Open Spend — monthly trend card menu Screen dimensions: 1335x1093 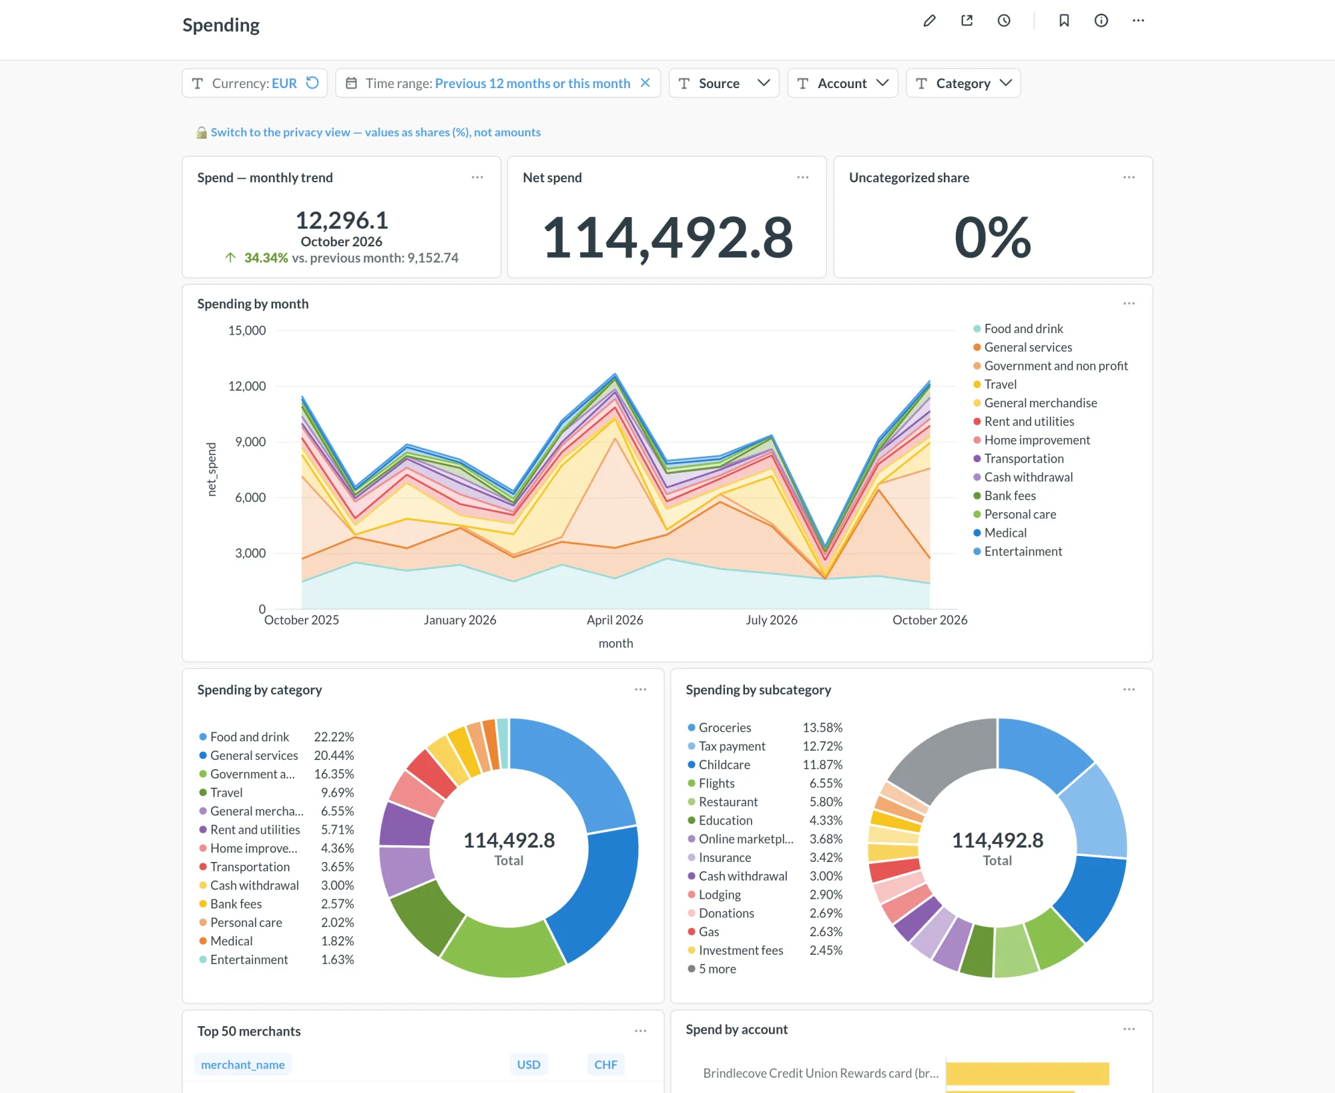pyautogui.click(x=477, y=178)
